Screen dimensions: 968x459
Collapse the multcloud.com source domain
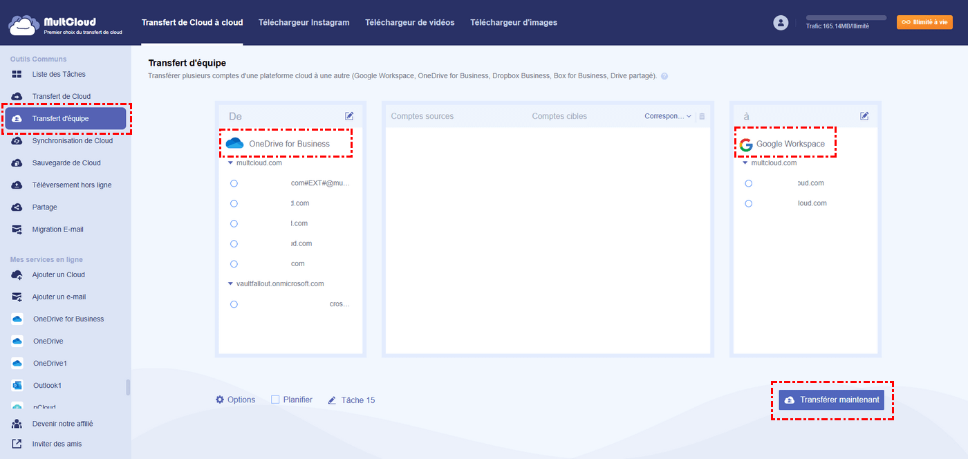point(230,163)
